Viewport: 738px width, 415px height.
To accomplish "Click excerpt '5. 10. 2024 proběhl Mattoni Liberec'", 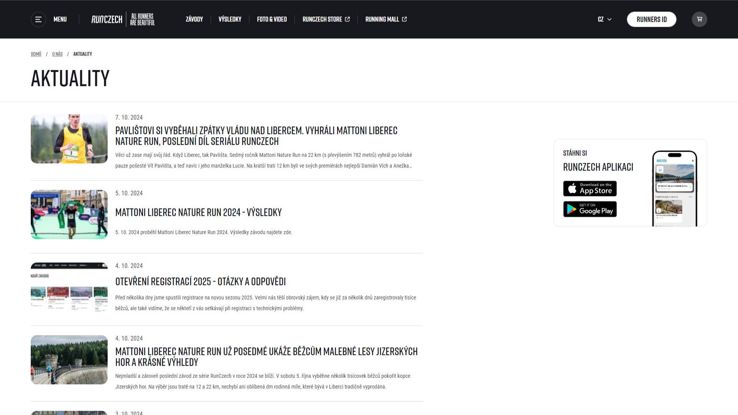I will pyautogui.click(x=204, y=232).
